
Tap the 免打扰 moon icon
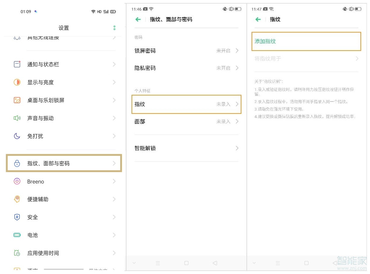click(17, 136)
